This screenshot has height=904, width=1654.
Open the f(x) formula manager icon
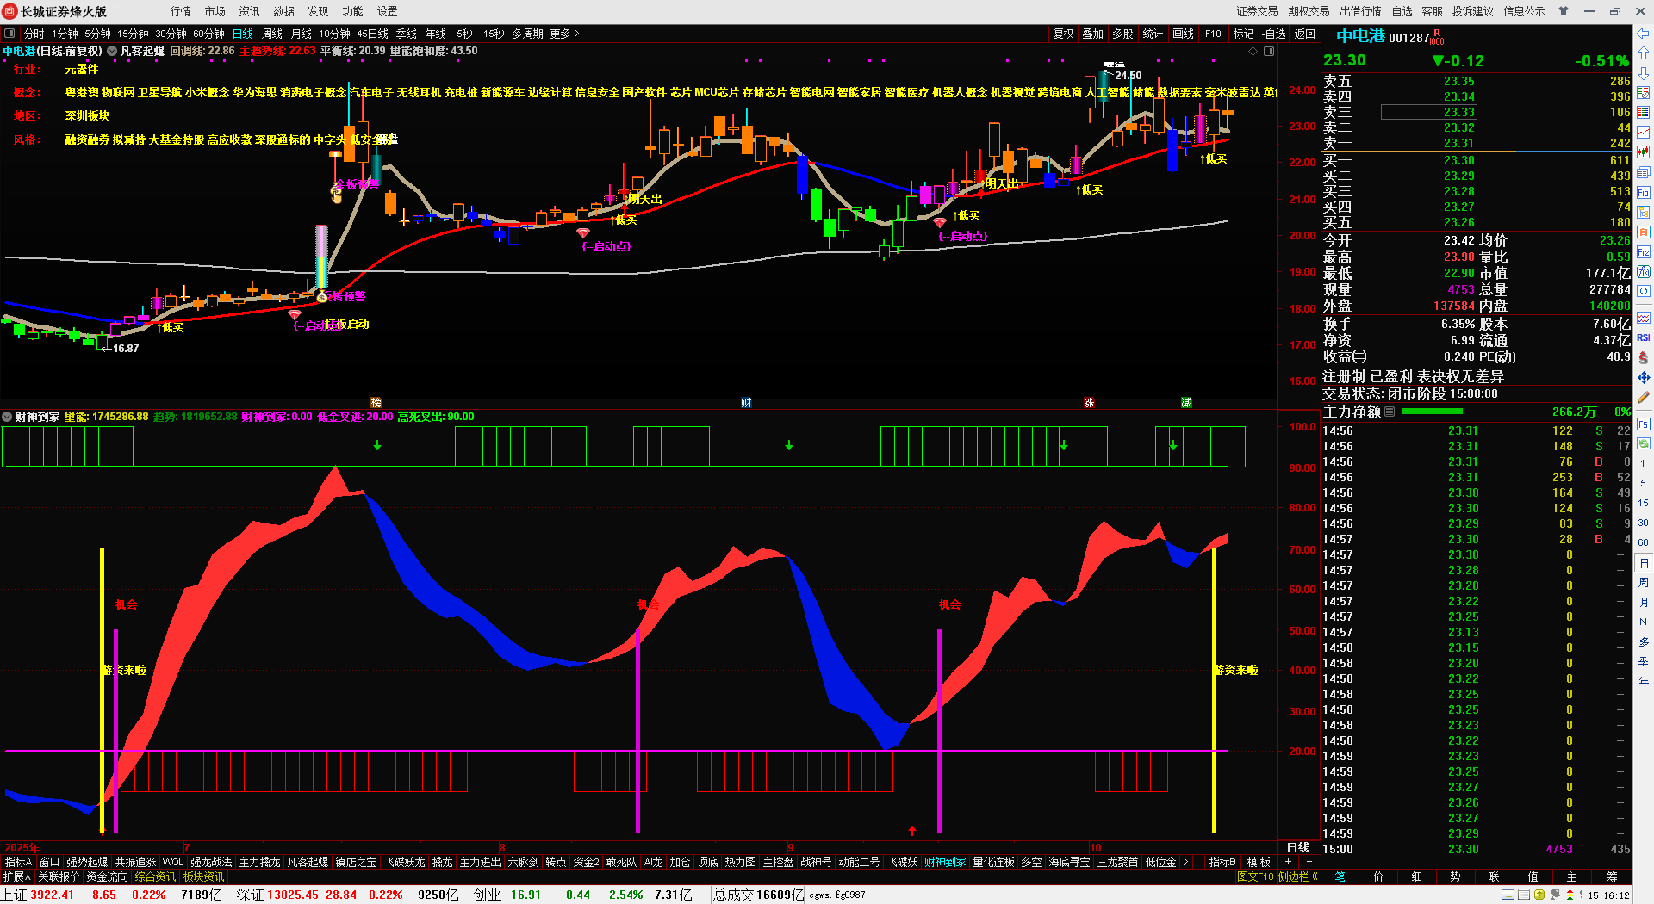coord(1644,272)
